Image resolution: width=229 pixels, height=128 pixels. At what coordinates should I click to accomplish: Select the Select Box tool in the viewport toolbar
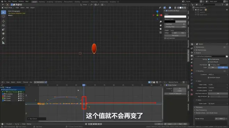[3, 12]
